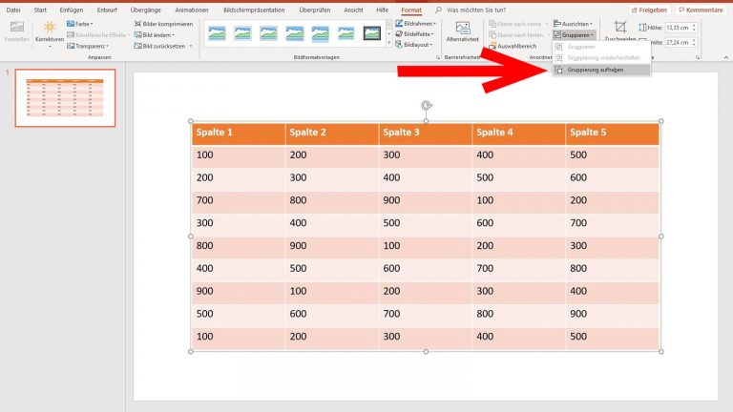Open the Bildeffekte dropdown
The height and width of the screenshot is (412, 733).
pos(414,34)
